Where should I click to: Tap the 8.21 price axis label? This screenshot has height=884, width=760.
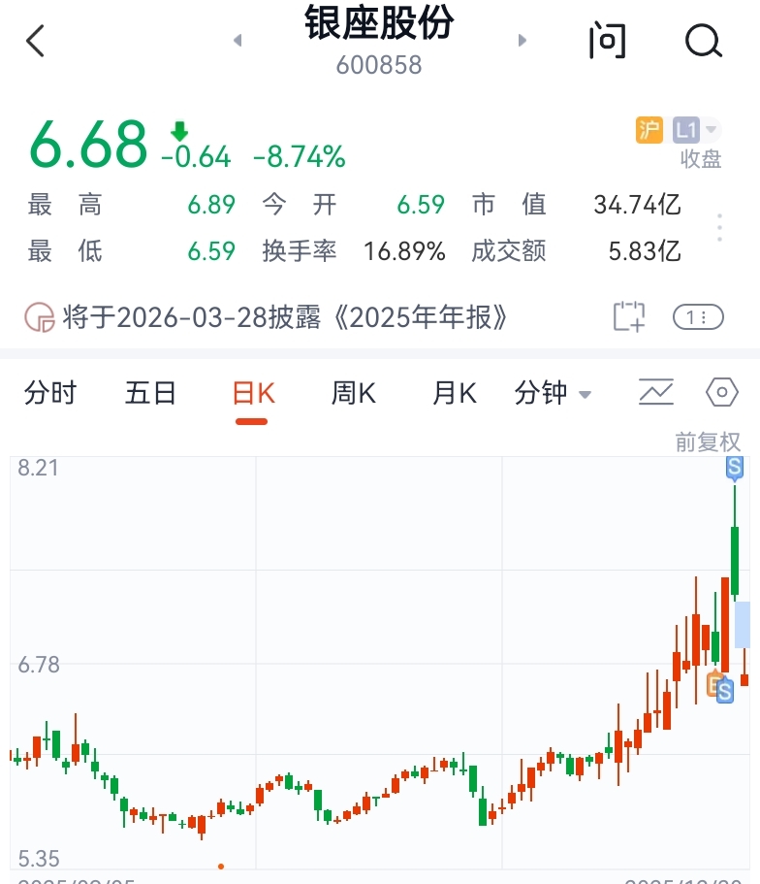38,468
